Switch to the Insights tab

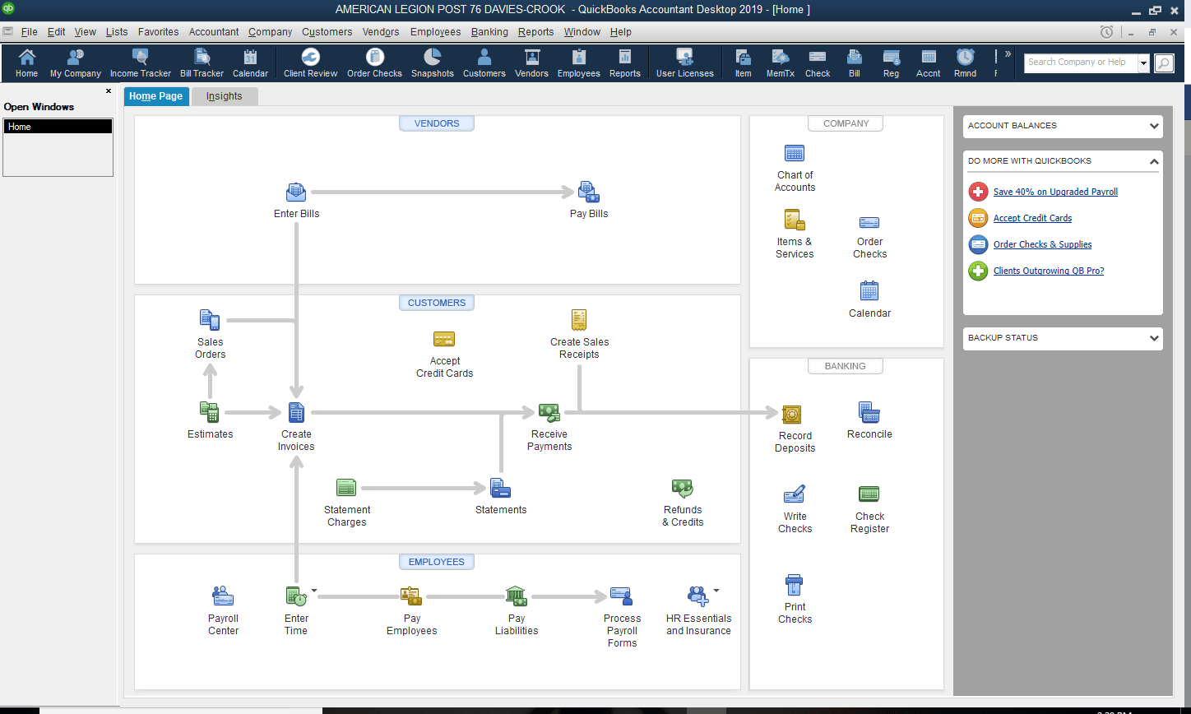225,96
